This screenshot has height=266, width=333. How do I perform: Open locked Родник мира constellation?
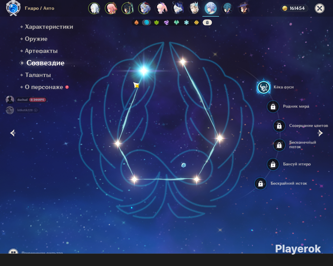coord(273,107)
